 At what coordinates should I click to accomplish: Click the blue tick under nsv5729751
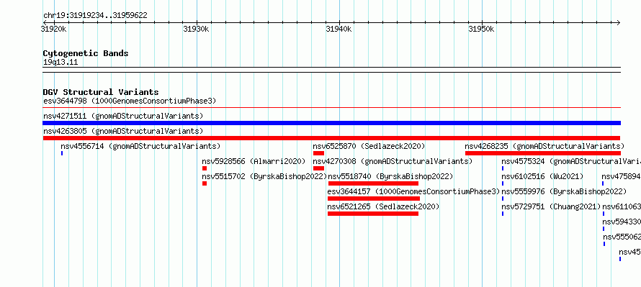click(503, 214)
